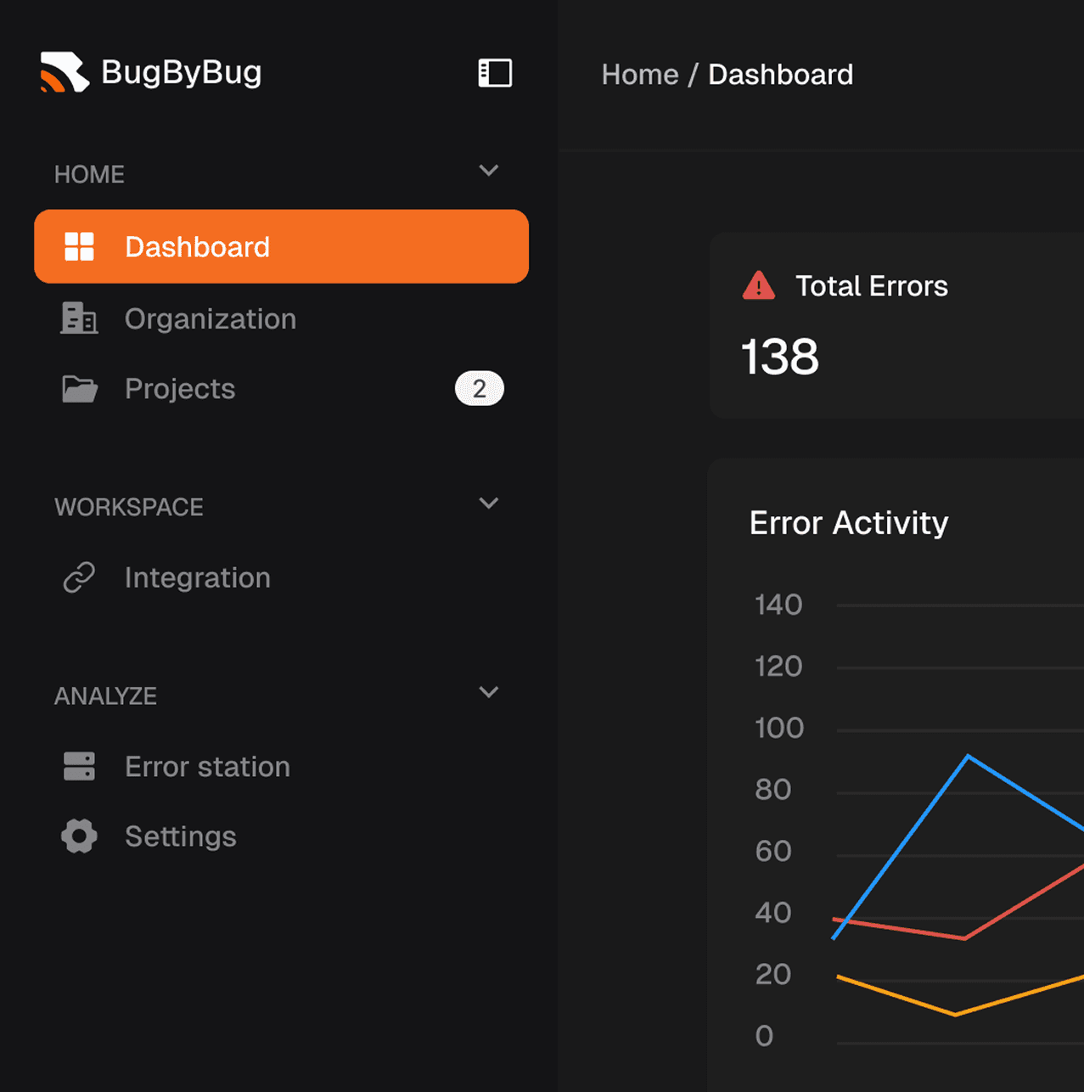Click the 100 y-axis label
The image size is (1084, 1092).
(779, 728)
